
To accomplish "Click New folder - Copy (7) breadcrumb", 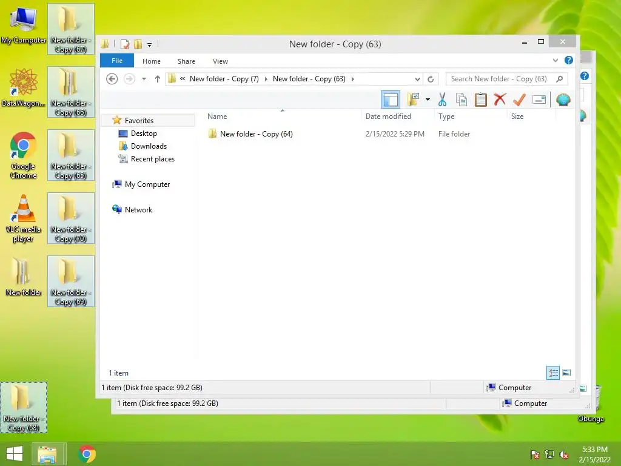I will (224, 79).
